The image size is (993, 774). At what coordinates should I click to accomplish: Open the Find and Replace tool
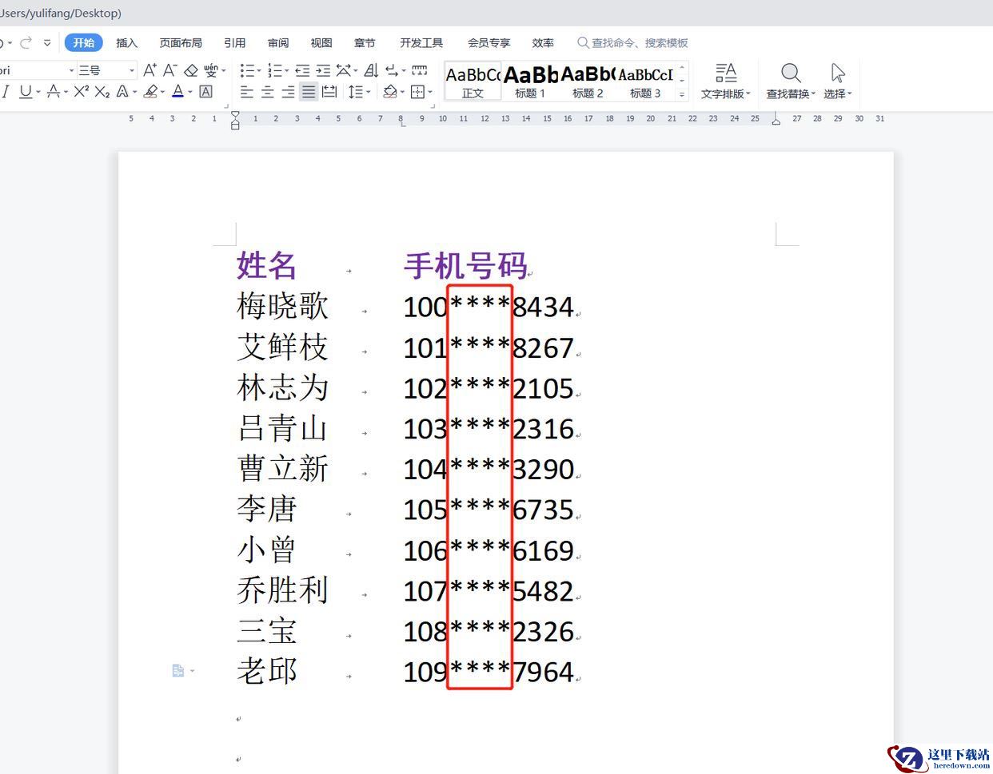click(x=790, y=81)
